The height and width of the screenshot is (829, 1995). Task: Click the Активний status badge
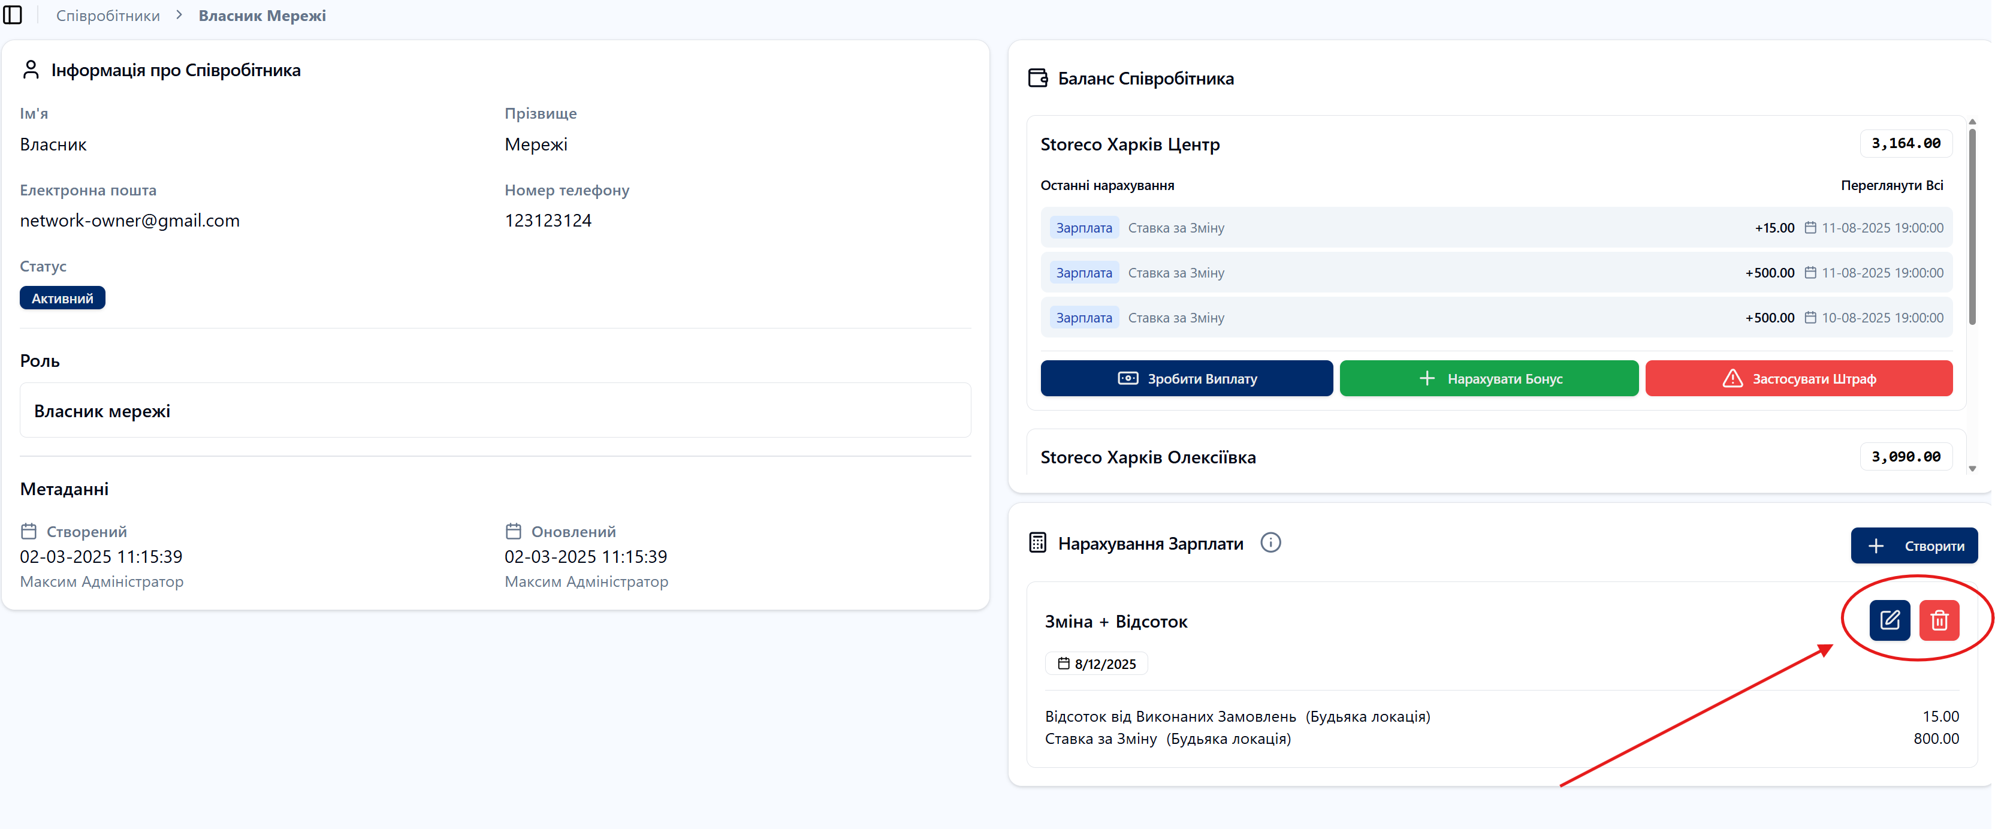pos(62,299)
